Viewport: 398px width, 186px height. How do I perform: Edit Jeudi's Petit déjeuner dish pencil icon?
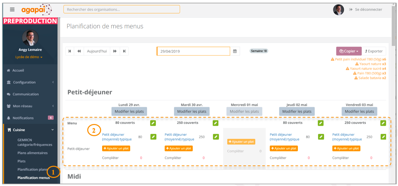[x=321, y=137]
